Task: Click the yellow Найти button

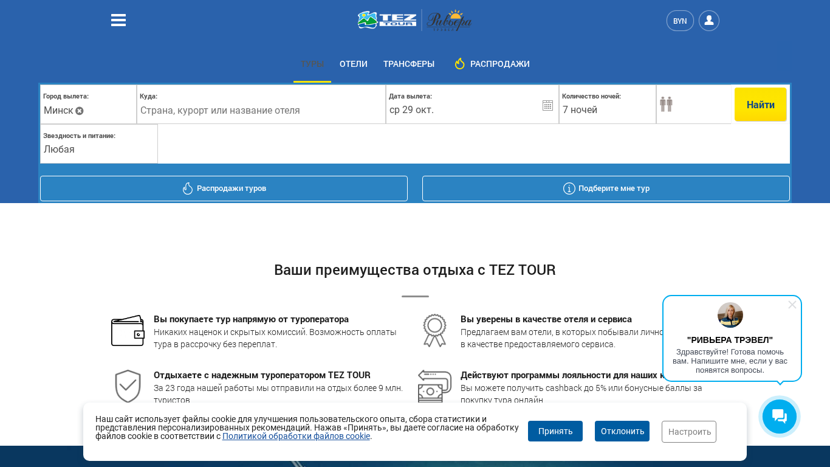Action: (x=761, y=105)
